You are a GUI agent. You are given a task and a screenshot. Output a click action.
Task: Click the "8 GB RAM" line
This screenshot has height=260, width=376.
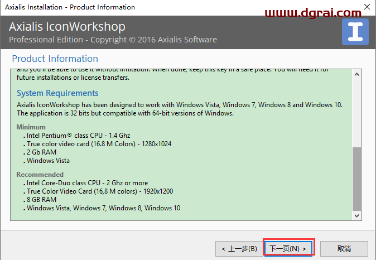(40, 200)
